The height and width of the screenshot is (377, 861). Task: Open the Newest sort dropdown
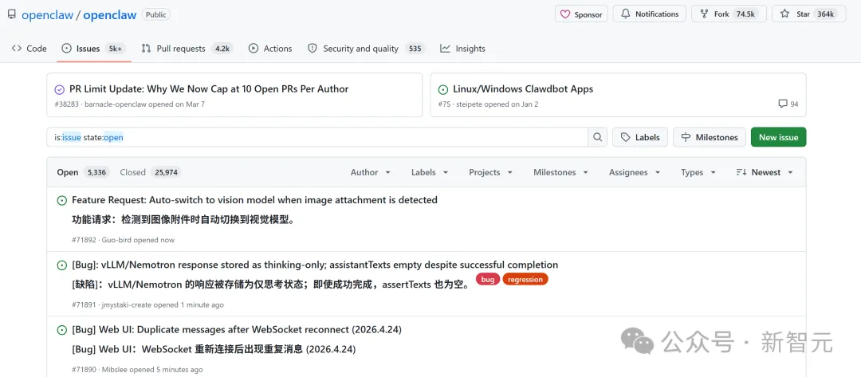pos(765,172)
